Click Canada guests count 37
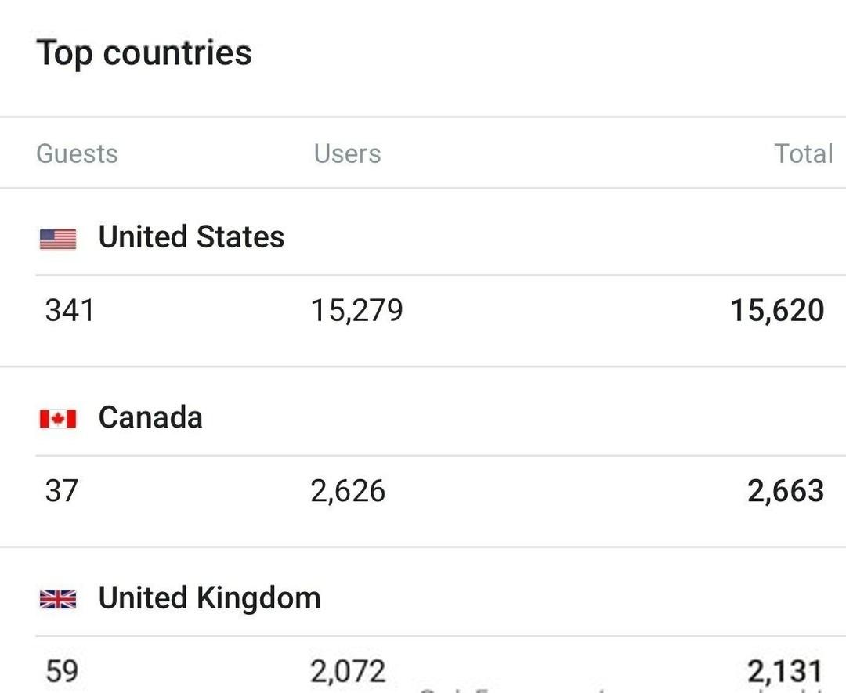This screenshot has width=846, height=693. tap(62, 491)
